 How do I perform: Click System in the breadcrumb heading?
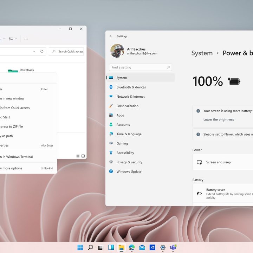coord(202,53)
